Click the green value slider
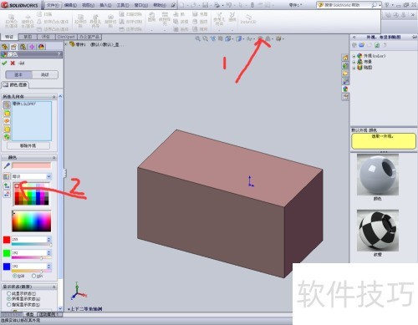 [x=32, y=258]
